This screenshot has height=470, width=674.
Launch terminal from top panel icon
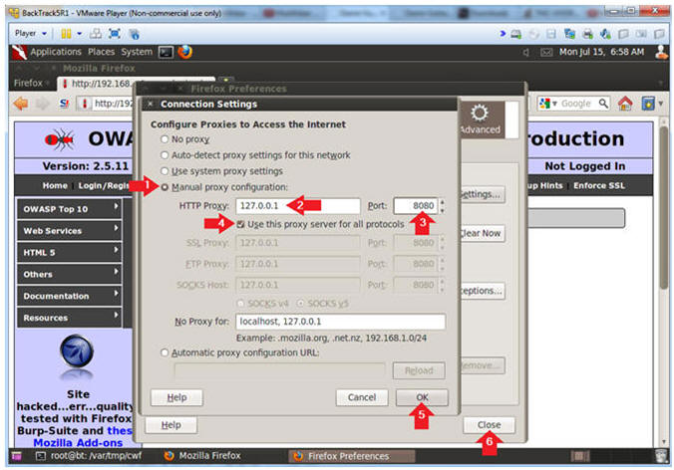pos(166,53)
